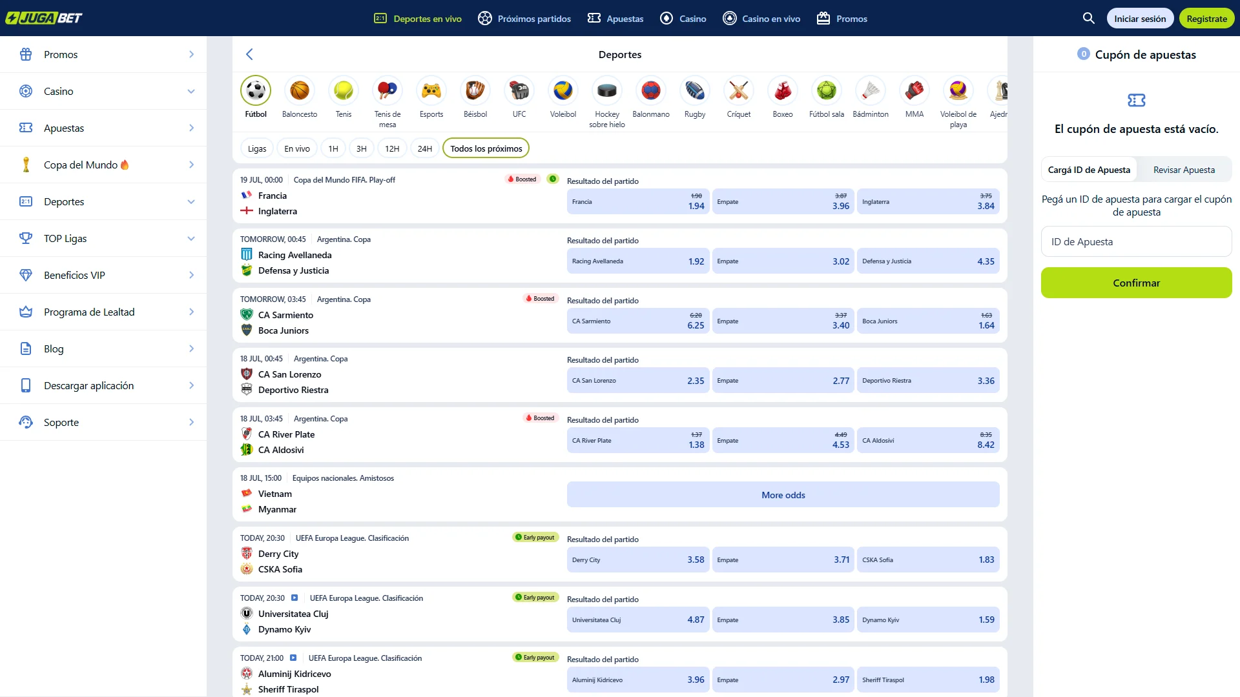This screenshot has width=1240, height=697.
Task: Filter matches to next 3H
Action: (x=362, y=148)
